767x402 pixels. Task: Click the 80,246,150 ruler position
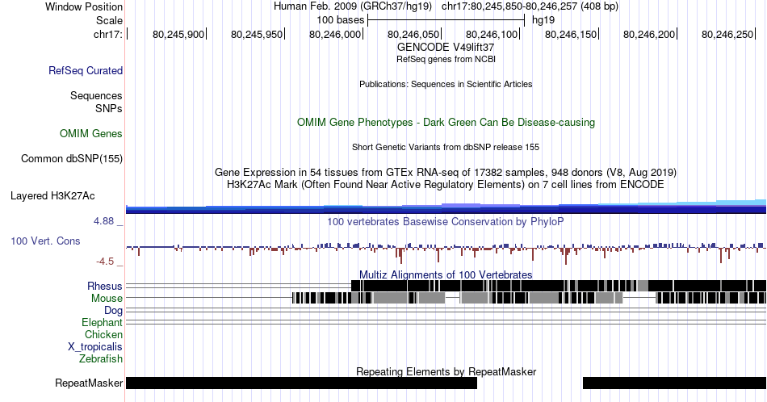(x=570, y=34)
